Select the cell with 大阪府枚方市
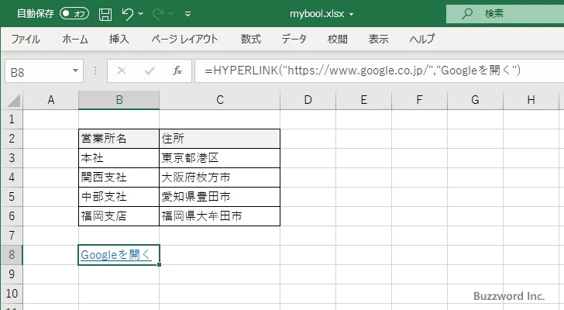The width and height of the screenshot is (564, 310). click(x=219, y=177)
